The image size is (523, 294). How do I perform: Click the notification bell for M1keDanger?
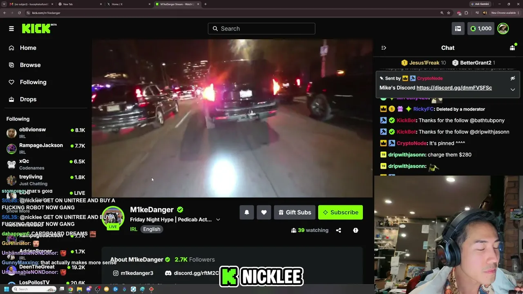pyautogui.click(x=247, y=212)
